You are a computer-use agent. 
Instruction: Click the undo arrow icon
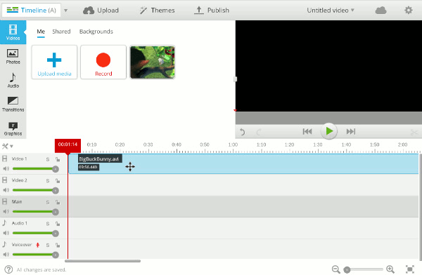[242, 132]
